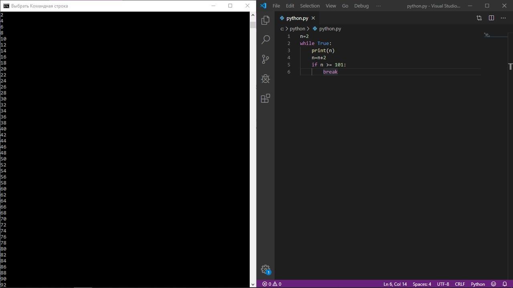Screen dimensions: 513x288
Task: Close the python.py editor tab
Action: [x=313, y=18]
